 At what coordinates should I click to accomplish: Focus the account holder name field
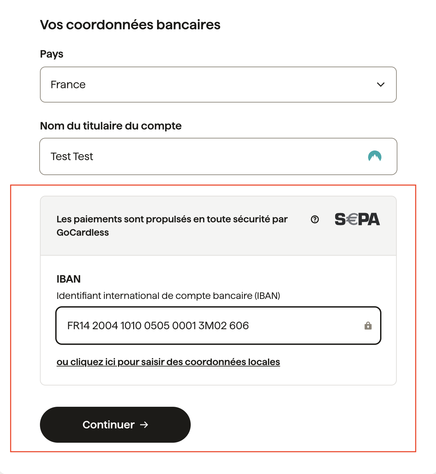(x=218, y=156)
